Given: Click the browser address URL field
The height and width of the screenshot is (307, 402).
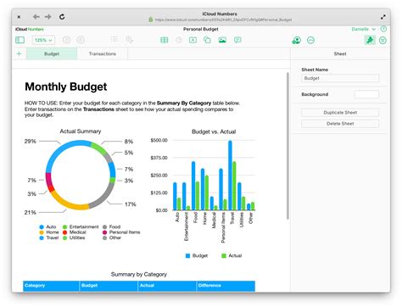Looking at the screenshot, I should [x=223, y=20].
